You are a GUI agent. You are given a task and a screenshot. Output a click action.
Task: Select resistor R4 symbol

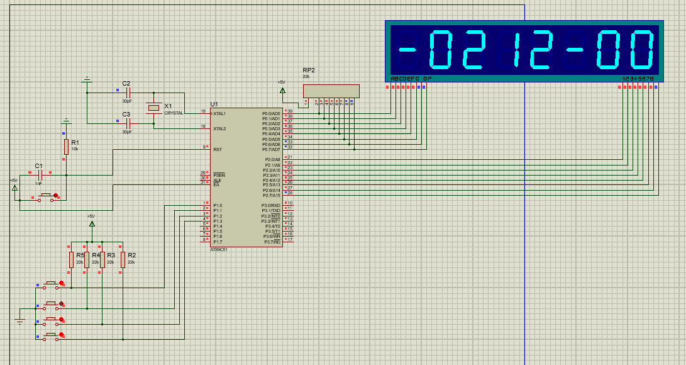(87, 259)
